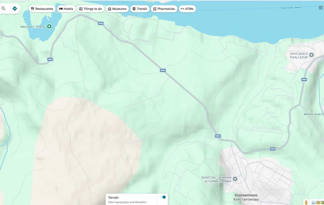This screenshot has height=205, width=324.
Task: Select the Things to do chip
Action: click(x=90, y=9)
